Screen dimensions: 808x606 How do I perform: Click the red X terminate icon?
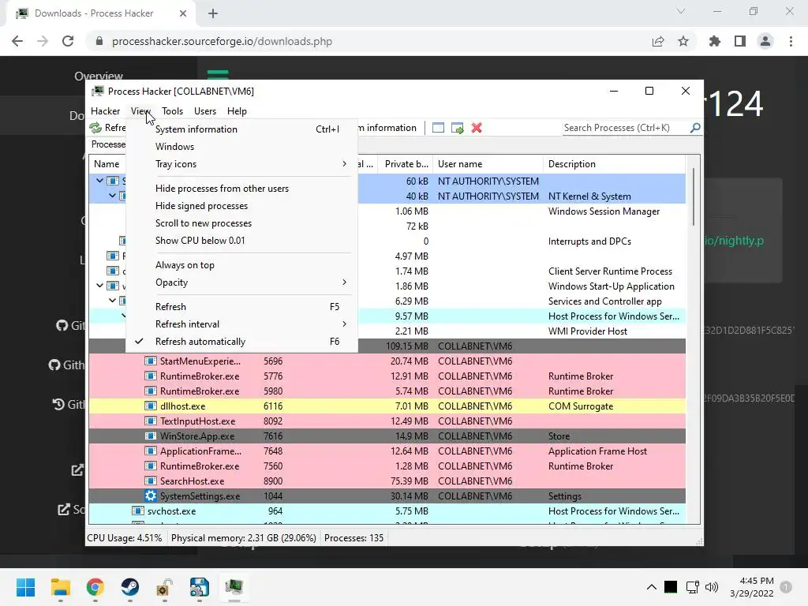pos(477,128)
